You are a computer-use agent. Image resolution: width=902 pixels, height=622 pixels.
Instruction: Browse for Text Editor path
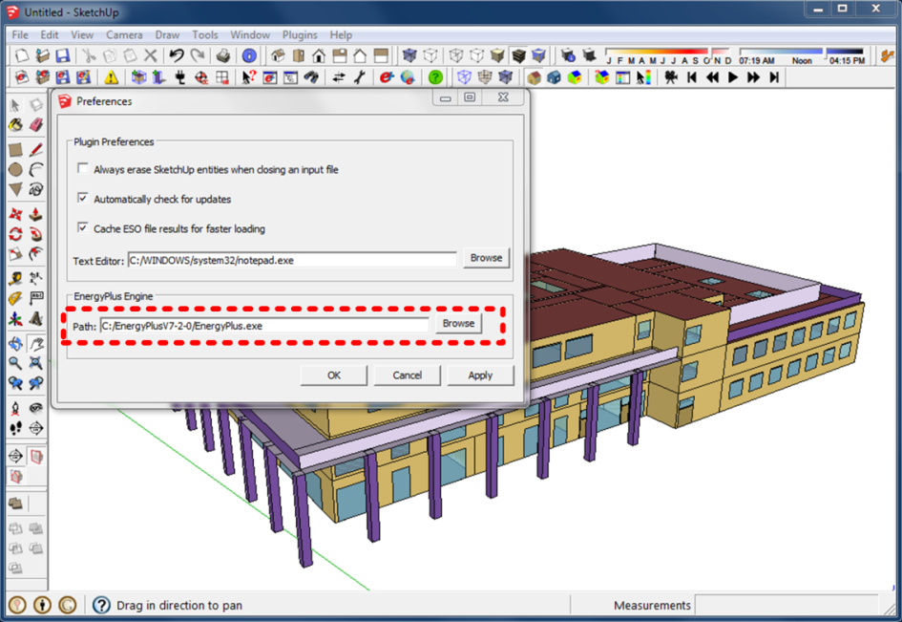point(486,258)
